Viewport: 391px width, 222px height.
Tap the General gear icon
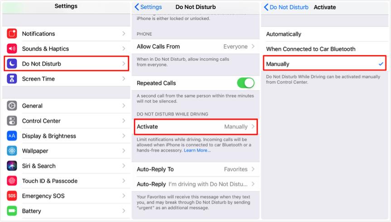point(12,106)
